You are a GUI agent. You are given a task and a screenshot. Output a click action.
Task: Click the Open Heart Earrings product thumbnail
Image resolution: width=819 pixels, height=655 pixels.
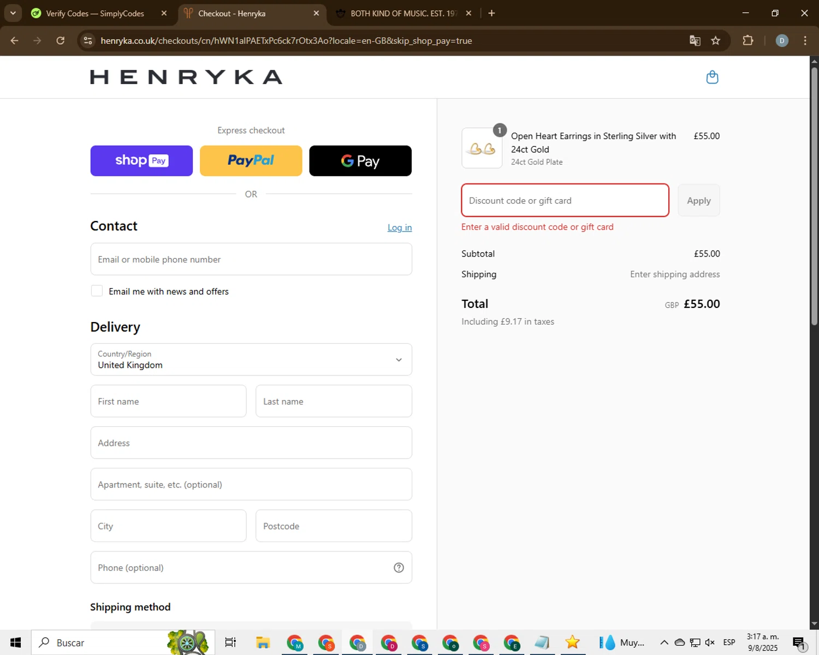point(482,148)
